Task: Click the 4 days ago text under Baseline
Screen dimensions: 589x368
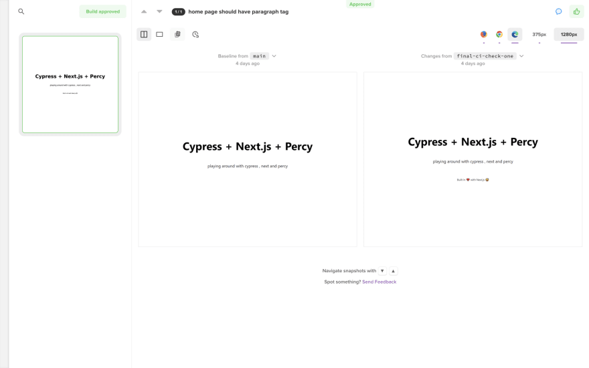Action: 248,64
